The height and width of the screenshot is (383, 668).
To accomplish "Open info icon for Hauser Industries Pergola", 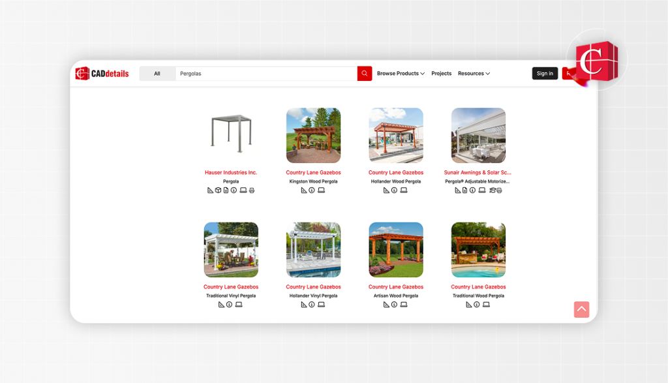I will [x=234, y=191].
